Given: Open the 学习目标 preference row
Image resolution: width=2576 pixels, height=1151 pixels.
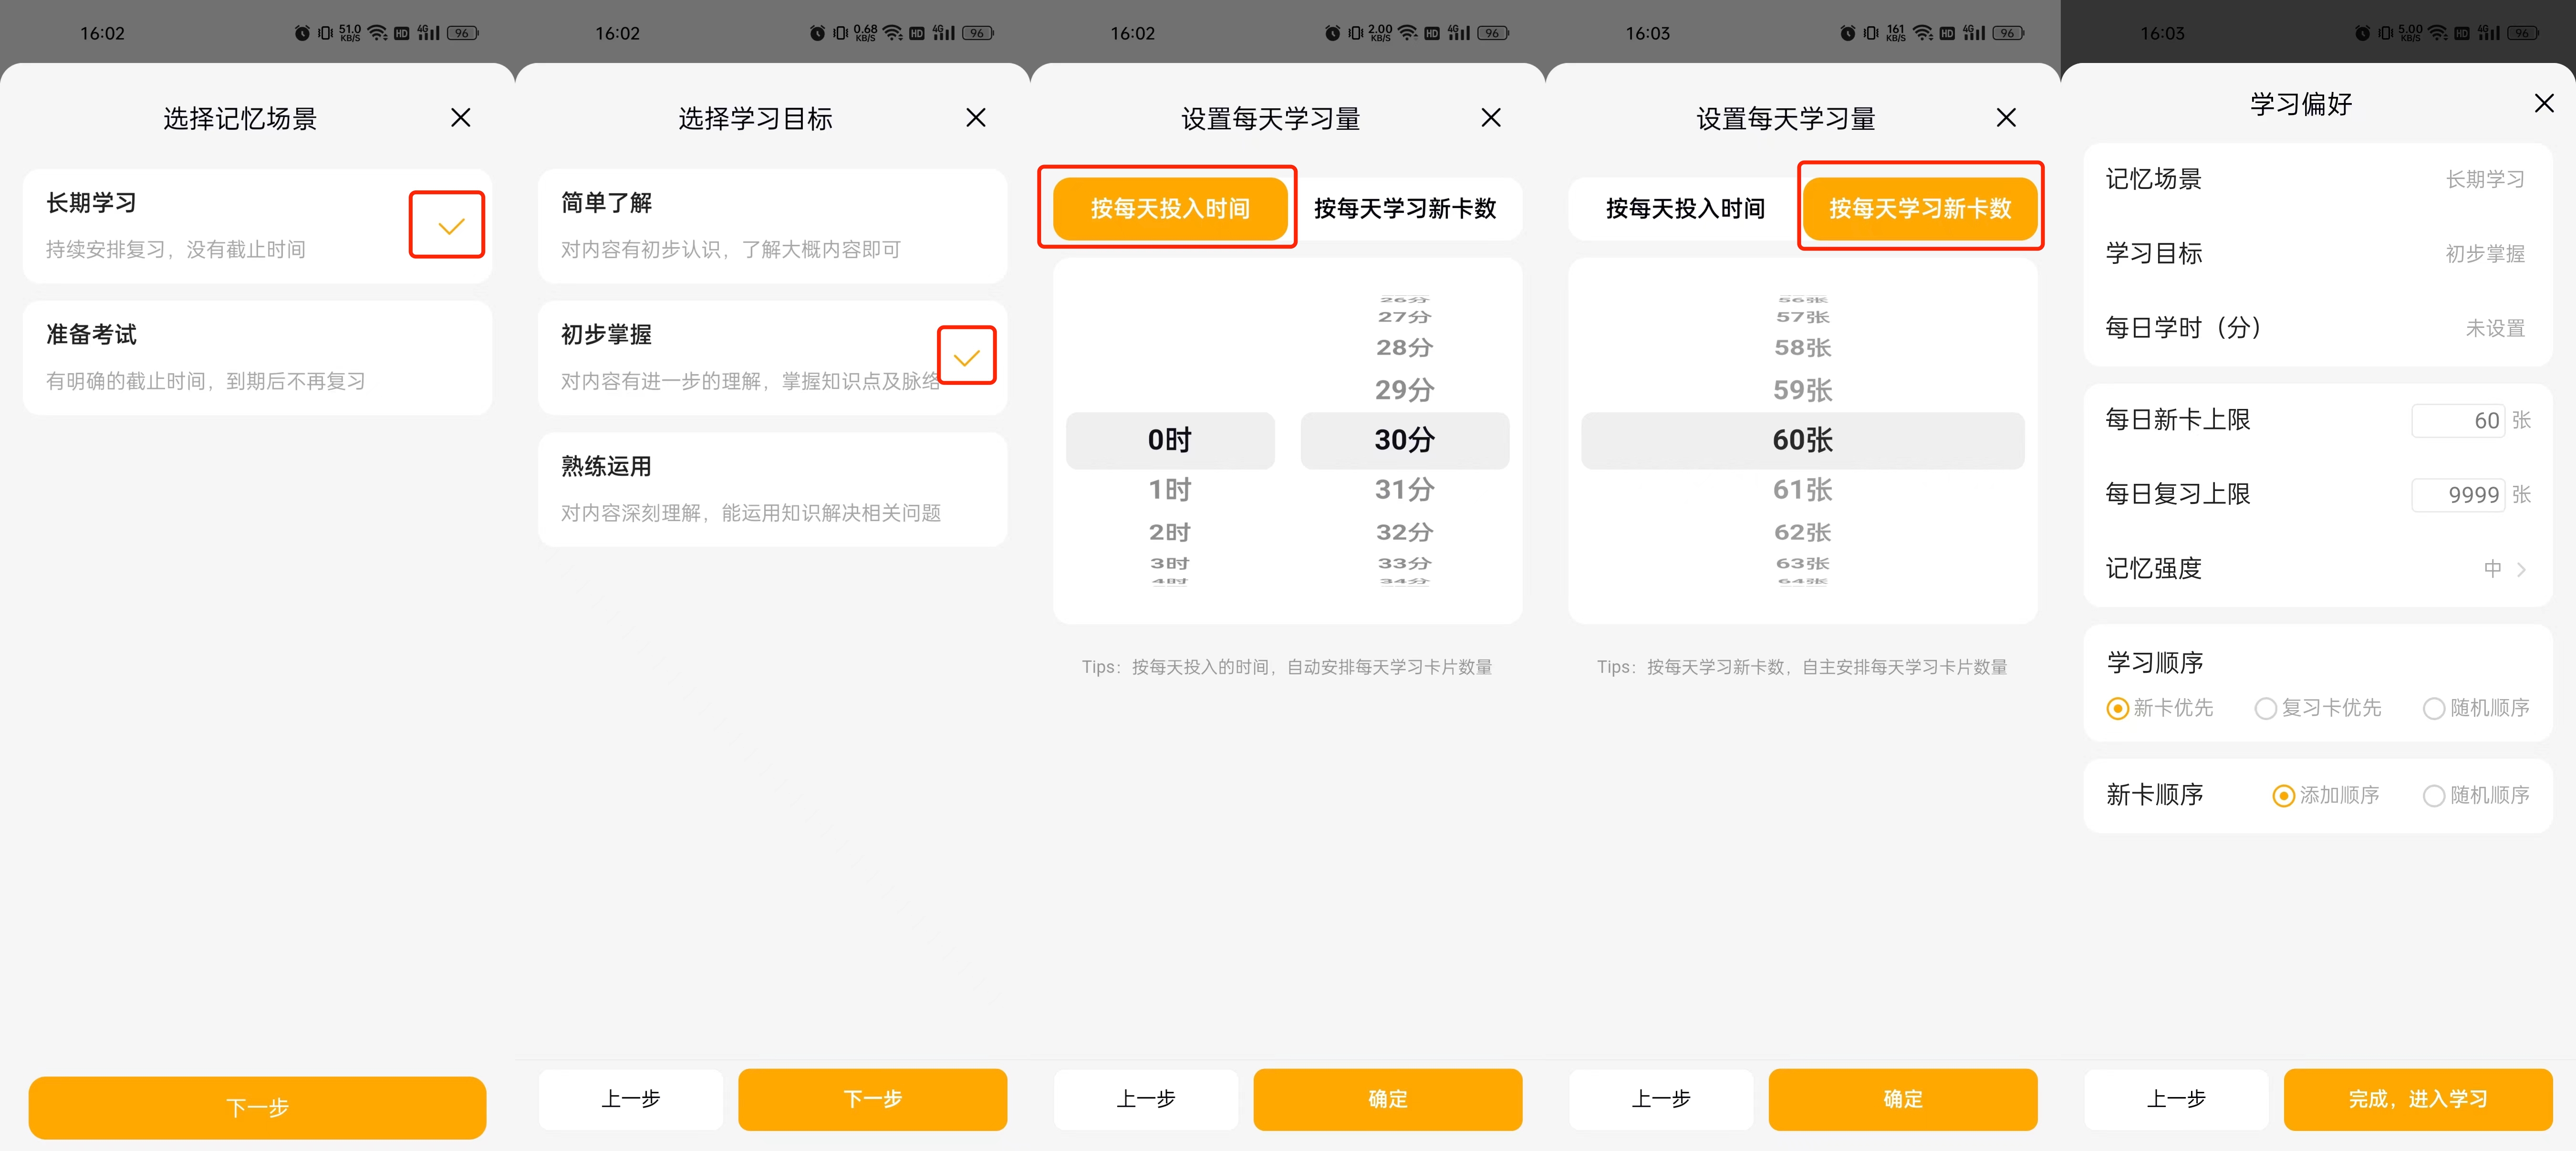Looking at the screenshot, I should [x=2317, y=253].
